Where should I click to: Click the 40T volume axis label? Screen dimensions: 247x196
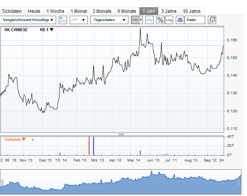(x=230, y=137)
